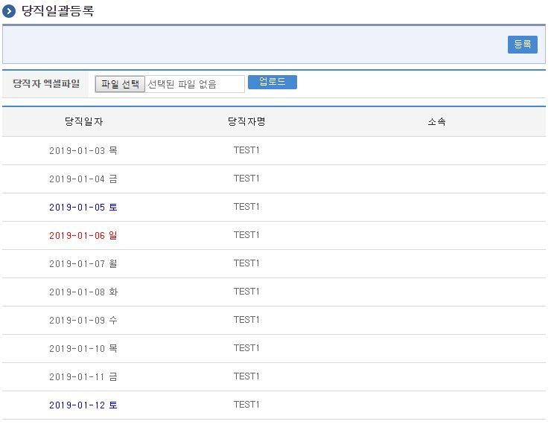Viewport: 554px width, 427px height.
Task: Click the arrow icon beside 당직일괄등록 title
Action: point(10,11)
